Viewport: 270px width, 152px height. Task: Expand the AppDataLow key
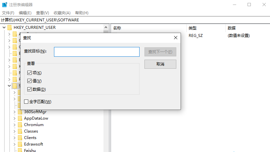pos(15,118)
